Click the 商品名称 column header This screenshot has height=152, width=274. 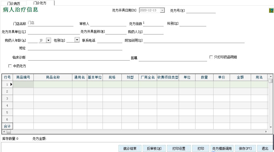click(53, 77)
